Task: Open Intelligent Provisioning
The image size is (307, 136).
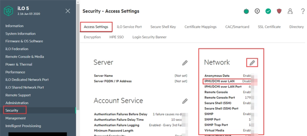Action: click(23, 126)
